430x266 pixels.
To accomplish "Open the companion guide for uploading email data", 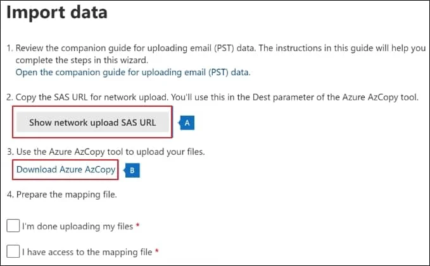I will [x=133, y=72].
